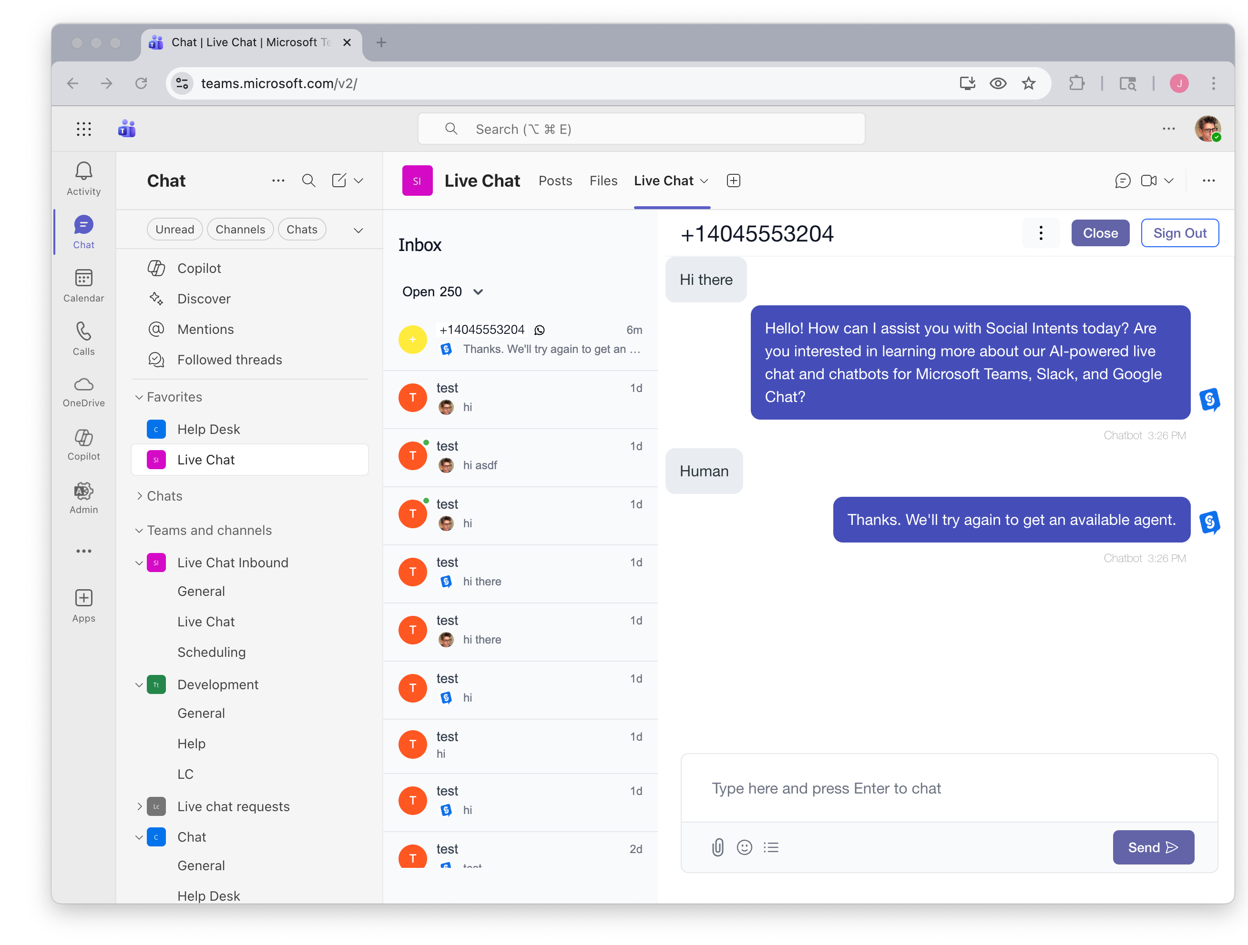The height and width of the screenshot is (945, 1248).
Task: Open the Open 250 status dropdown
Action: point(442,292)
